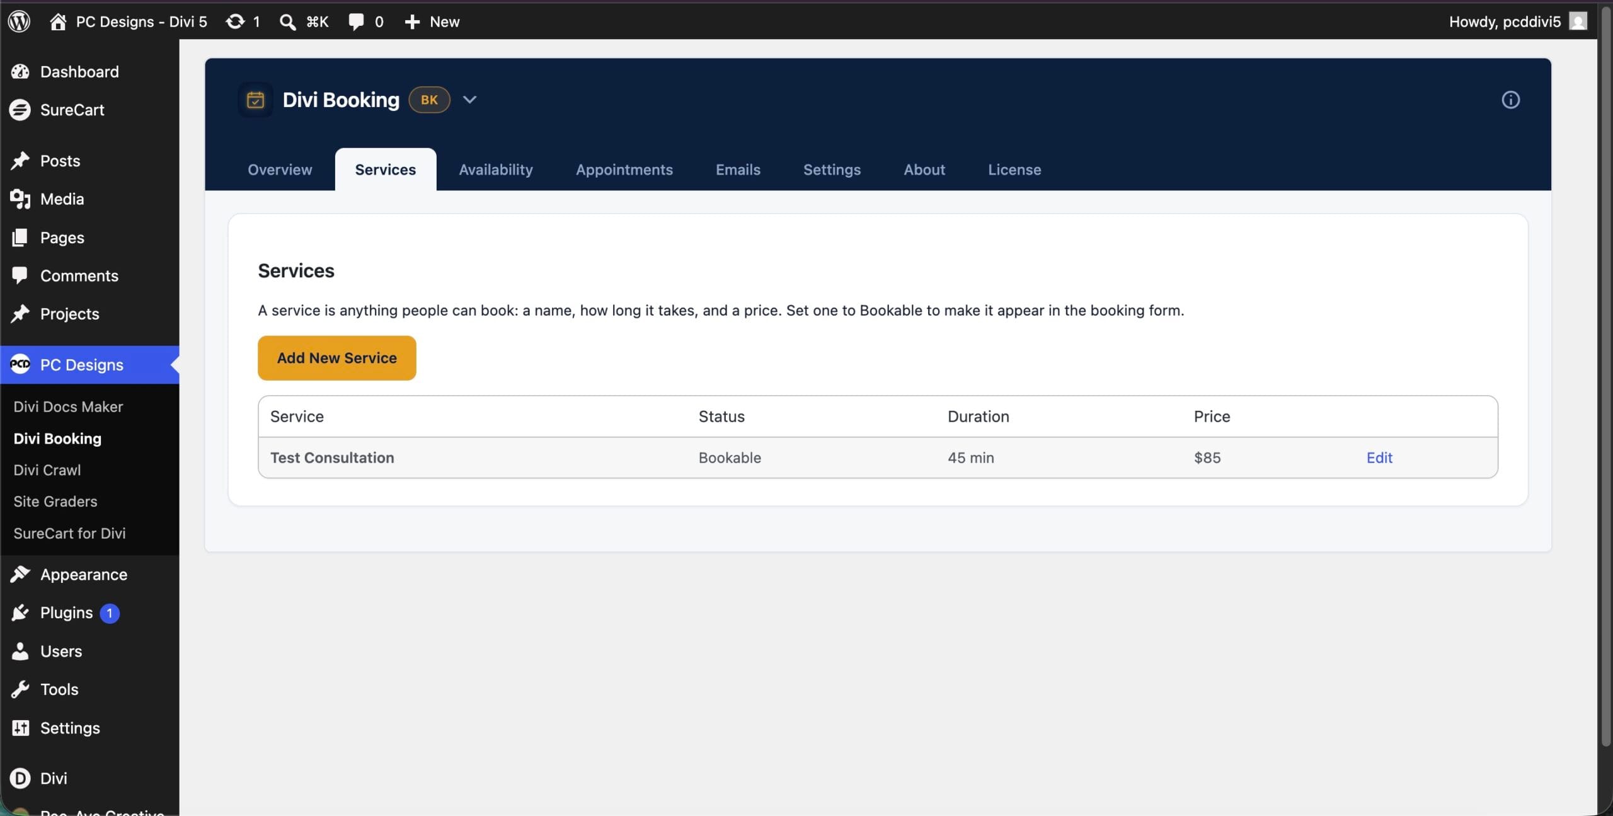1613x816 pixels.
Task: Click the PC Designs - Divi 5 site name
Action: [141, 21]
